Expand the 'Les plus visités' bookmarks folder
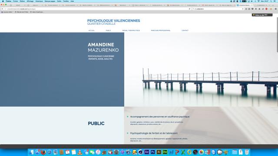Screen dimensions: 278x156 (7, 12)
